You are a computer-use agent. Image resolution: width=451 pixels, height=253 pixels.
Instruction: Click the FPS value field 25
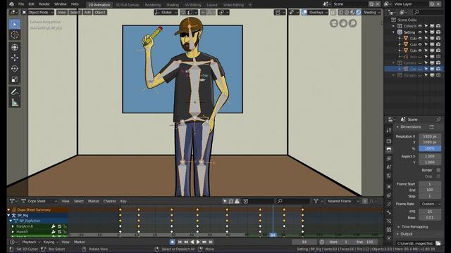click(430, 212)
